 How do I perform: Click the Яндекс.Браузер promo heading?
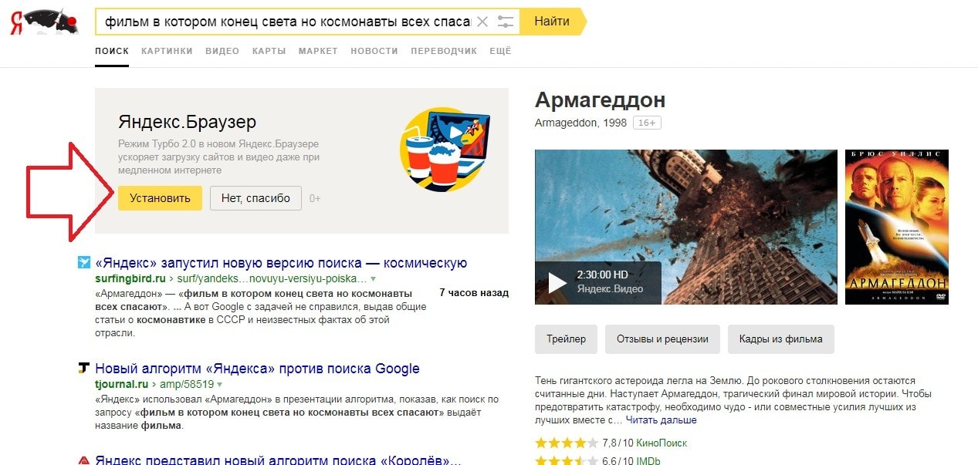click(187, 122)
